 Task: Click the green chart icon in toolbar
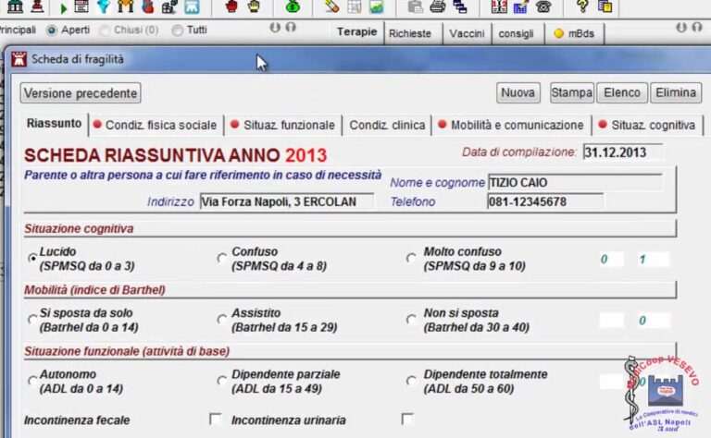377,6
